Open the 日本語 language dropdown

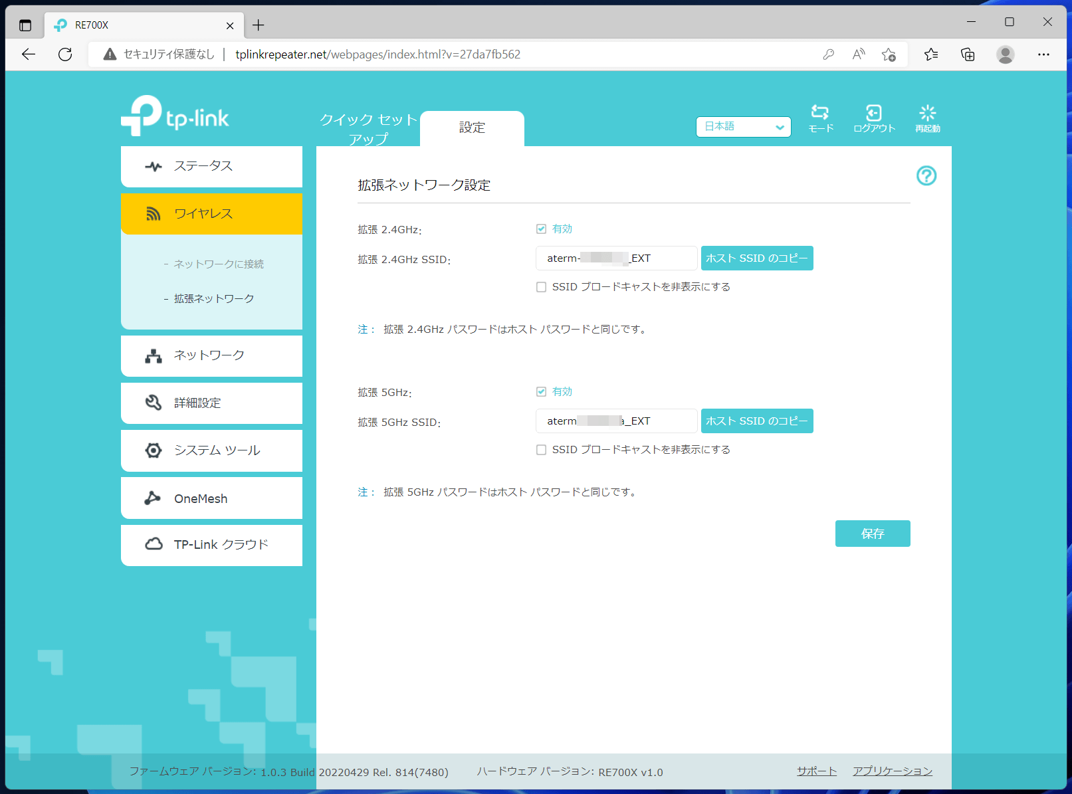743,126
